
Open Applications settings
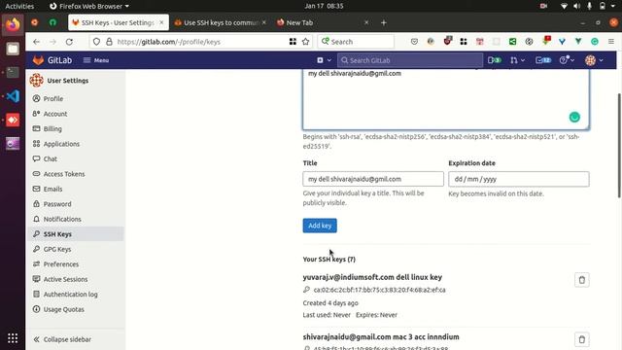[x=61, y=144]
